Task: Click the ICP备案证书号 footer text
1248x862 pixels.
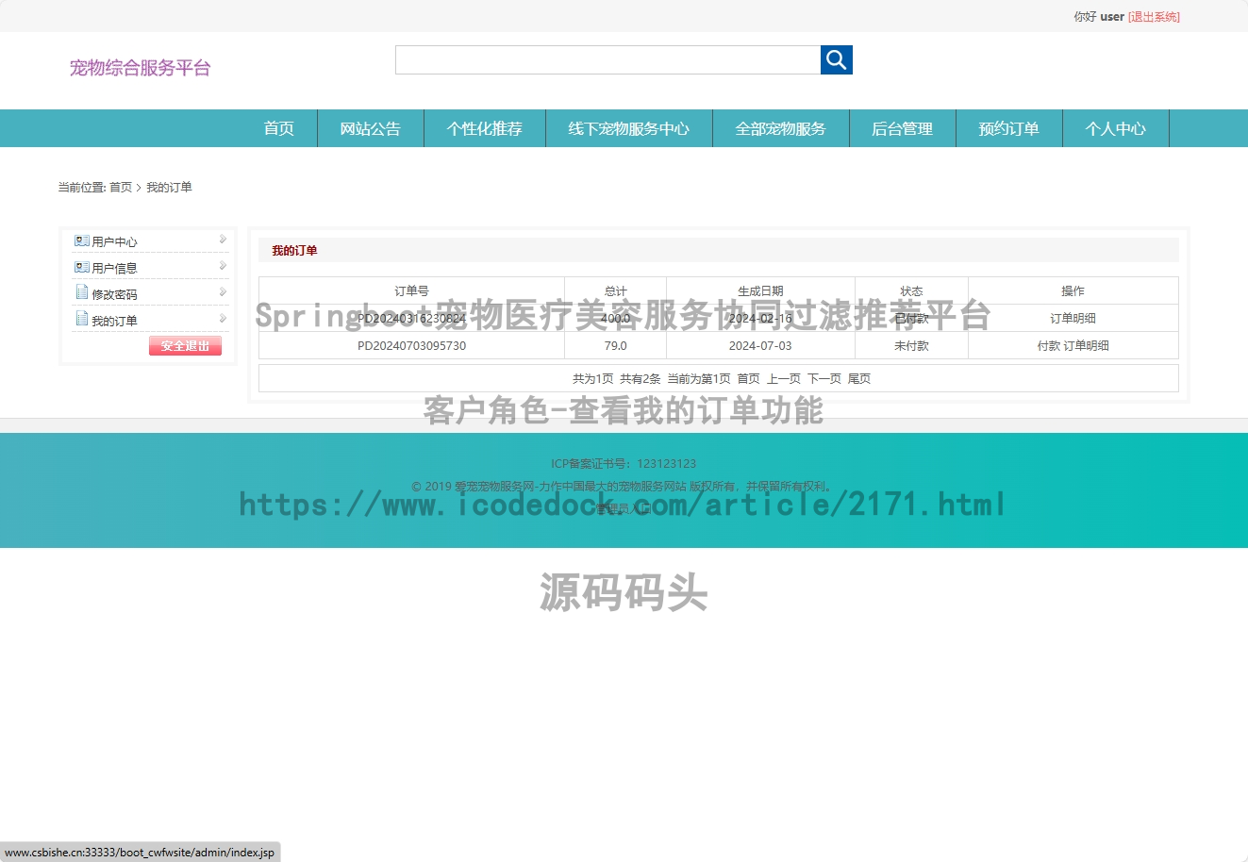Action: point(624,464)
